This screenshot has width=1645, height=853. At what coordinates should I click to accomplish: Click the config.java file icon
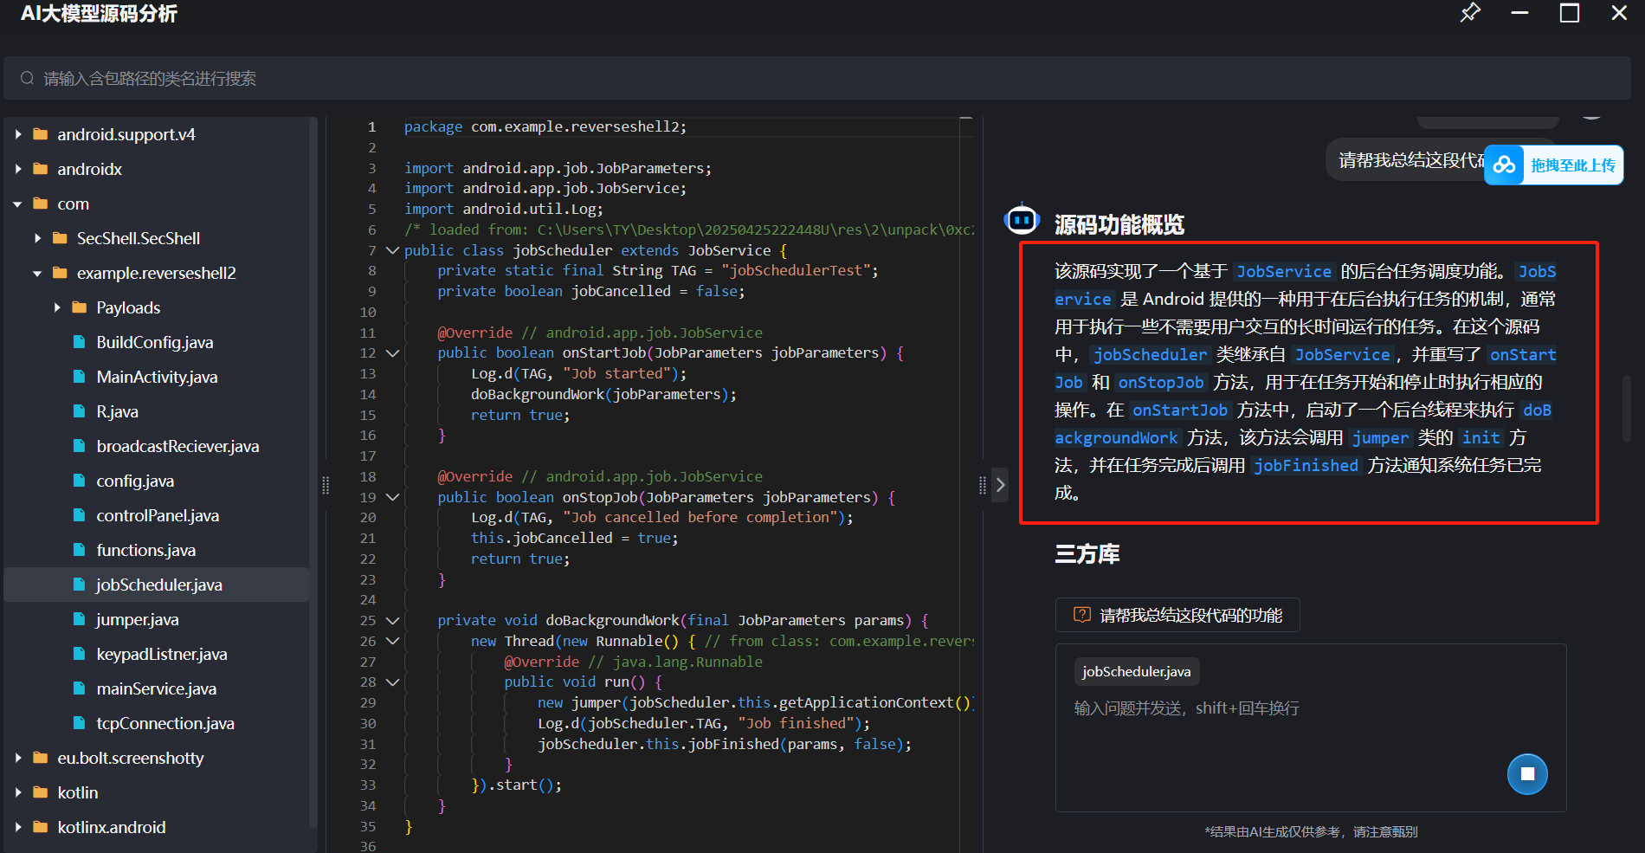click(x=79, y=481)
